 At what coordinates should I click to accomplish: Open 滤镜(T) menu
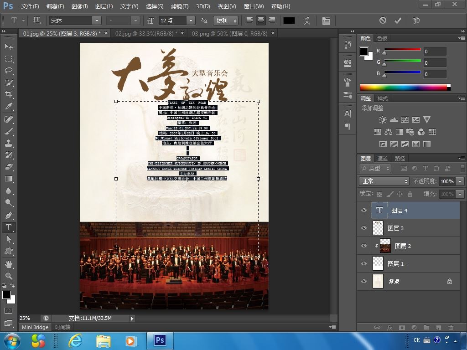[180, 6]
